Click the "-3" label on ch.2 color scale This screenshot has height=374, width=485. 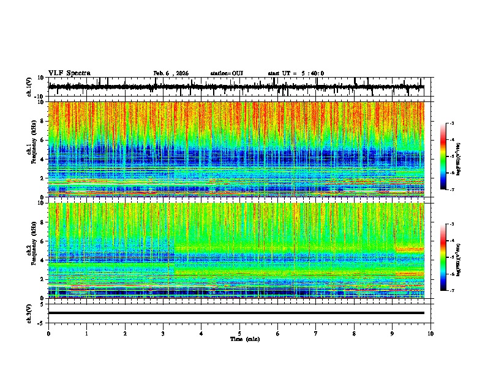[451, 224]
